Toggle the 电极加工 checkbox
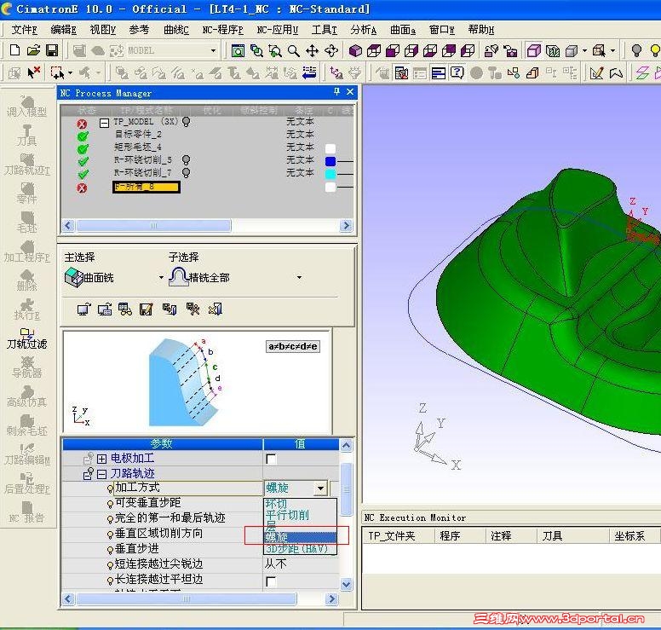Screen dimensions: 661x630 click(x=271, y=459)
